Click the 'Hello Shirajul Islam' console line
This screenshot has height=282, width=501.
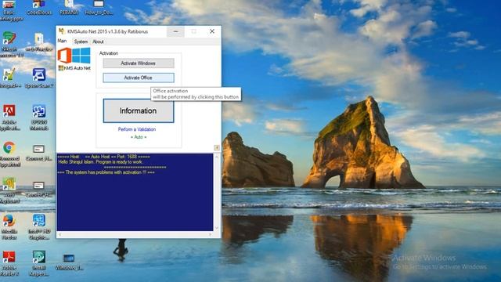pyautogui.click(x=100, y=162)
